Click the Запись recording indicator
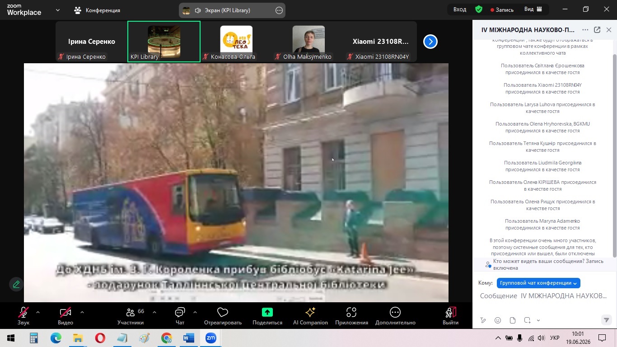The width and height of the screenshot is (617, 347). [502, 9]
